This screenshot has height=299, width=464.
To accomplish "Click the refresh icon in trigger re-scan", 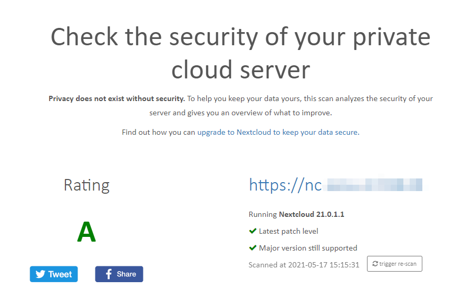I will click(x=375, y=264).
